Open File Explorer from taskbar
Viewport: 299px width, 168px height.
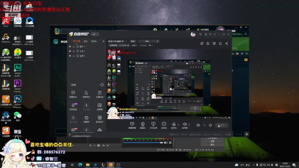tap(88, 165)
